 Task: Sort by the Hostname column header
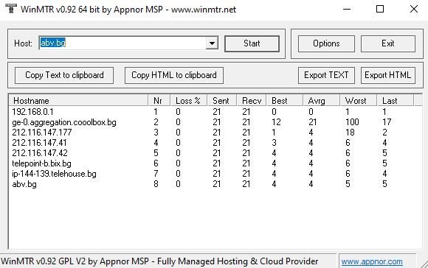[x=79, y=100]
